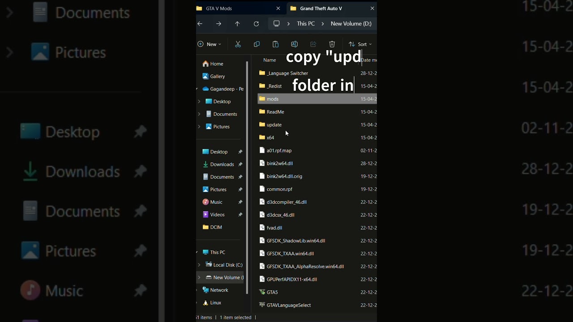Click the Rename icon in toolbar
Viewport: 573px width, 322px height.
(x=294, y=44)
